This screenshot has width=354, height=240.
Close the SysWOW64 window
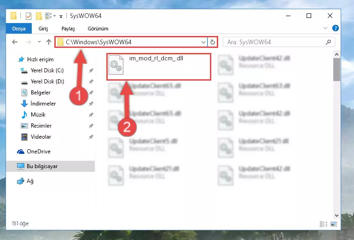(x=330, y=16)
